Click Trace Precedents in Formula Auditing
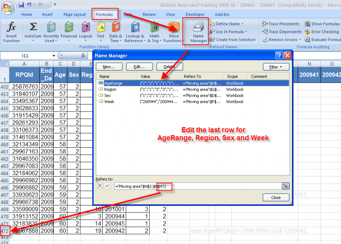 [x=281, y=24]
